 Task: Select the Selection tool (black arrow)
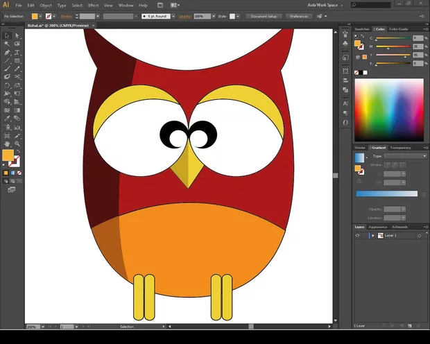pos(7,35)
